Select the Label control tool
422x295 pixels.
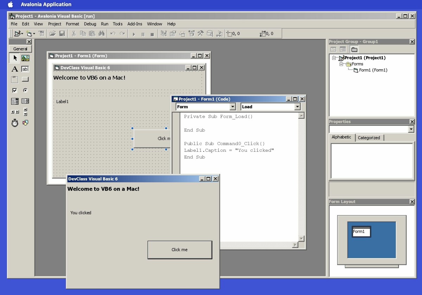point(14,69)
